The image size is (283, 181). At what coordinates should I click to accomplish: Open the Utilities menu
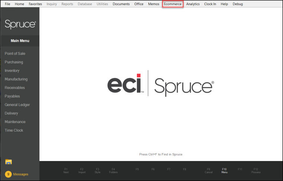(x=102, y=4)
